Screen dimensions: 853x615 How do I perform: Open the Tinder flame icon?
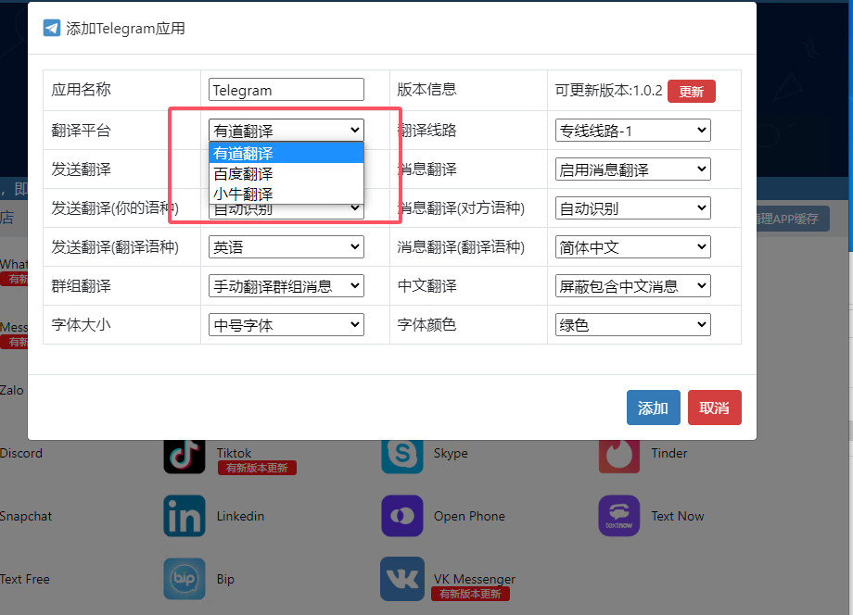(x=619, y=456)
